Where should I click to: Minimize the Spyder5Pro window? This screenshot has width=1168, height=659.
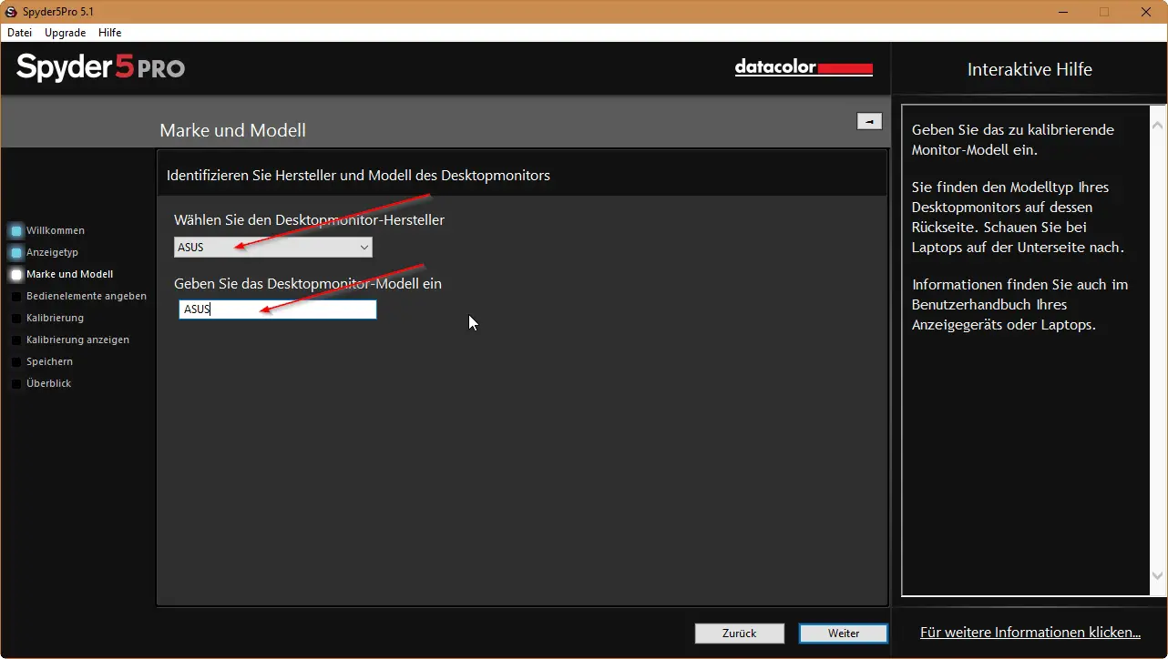pos(1062,12)
